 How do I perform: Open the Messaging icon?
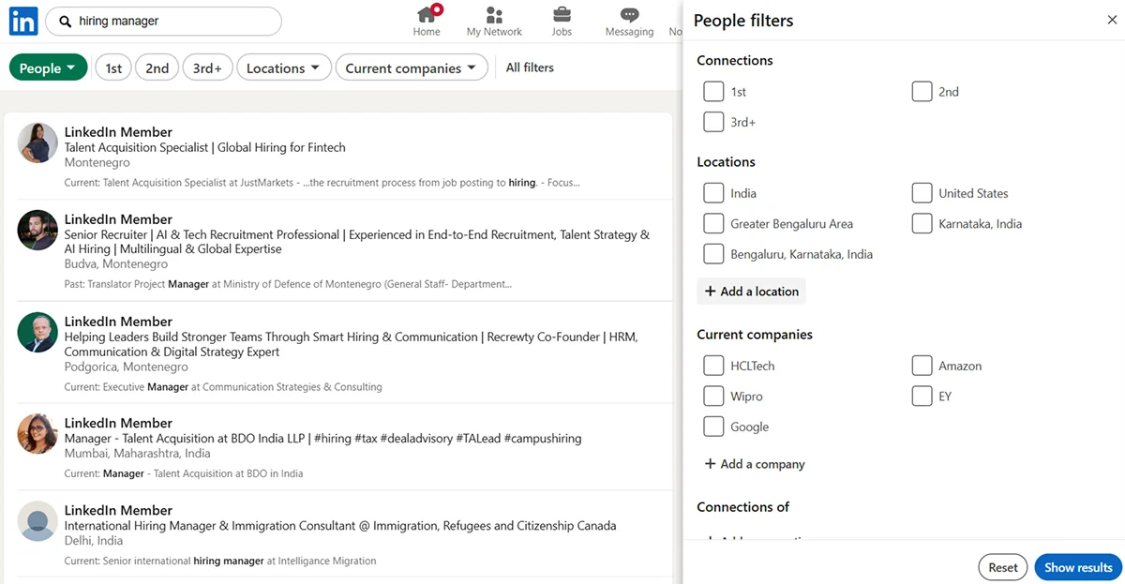(x=629, y=15)
